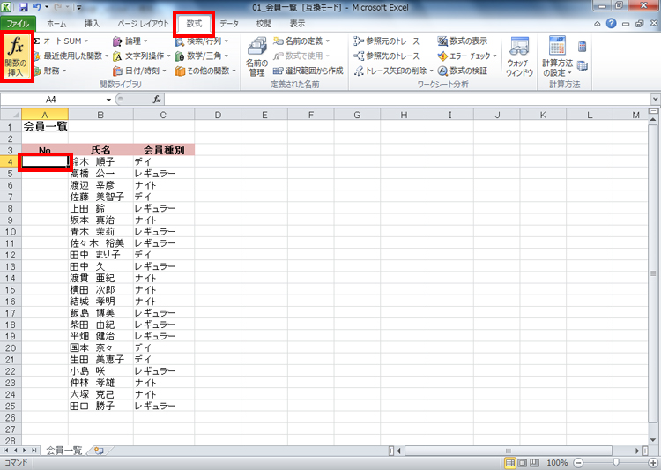Viewport: 661px width, 470px height.
Task: Switch to the Review (校閲) tab
Action: click(264, 24)
